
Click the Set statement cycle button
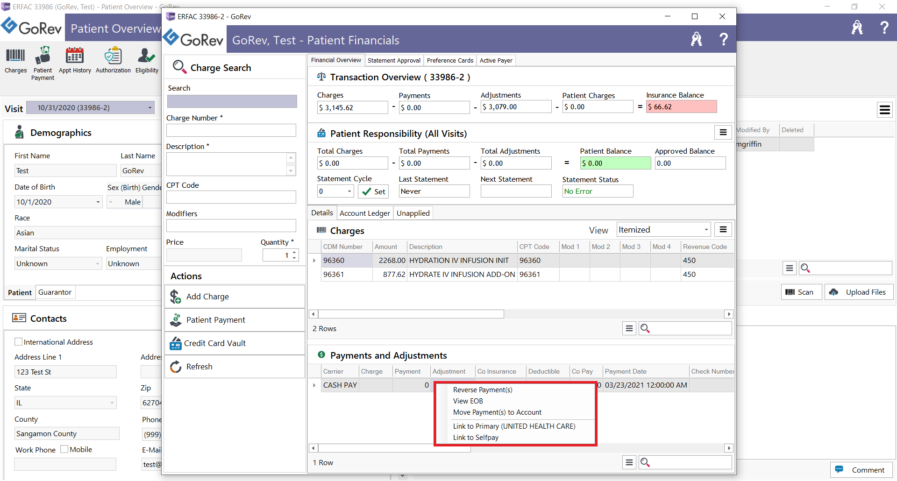pos(373,191)
